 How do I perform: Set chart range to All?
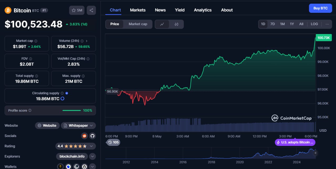point(301,24)
